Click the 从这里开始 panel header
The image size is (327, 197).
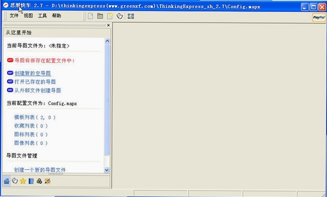click(x=19, y=33)
